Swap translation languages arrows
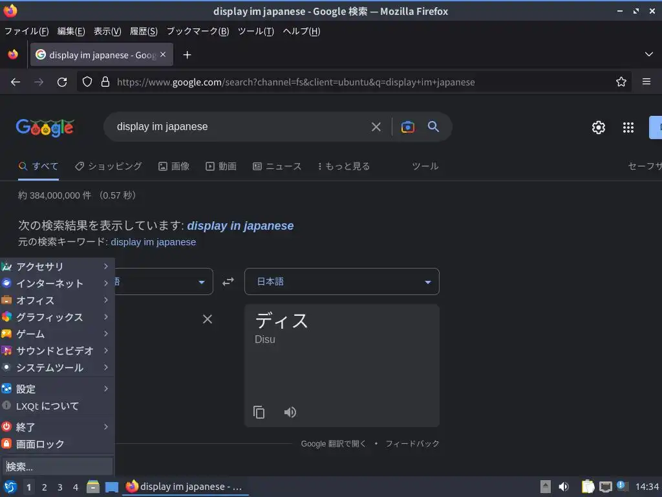The image size is (662, 497). pyautogui.click(x=228, y=282)
